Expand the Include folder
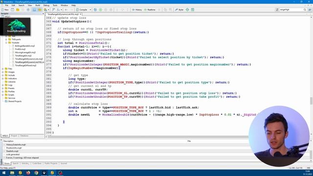 [3, 75]
